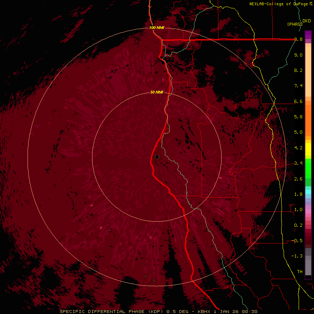Click the "DKD" label above the color scale

(307, 21)
